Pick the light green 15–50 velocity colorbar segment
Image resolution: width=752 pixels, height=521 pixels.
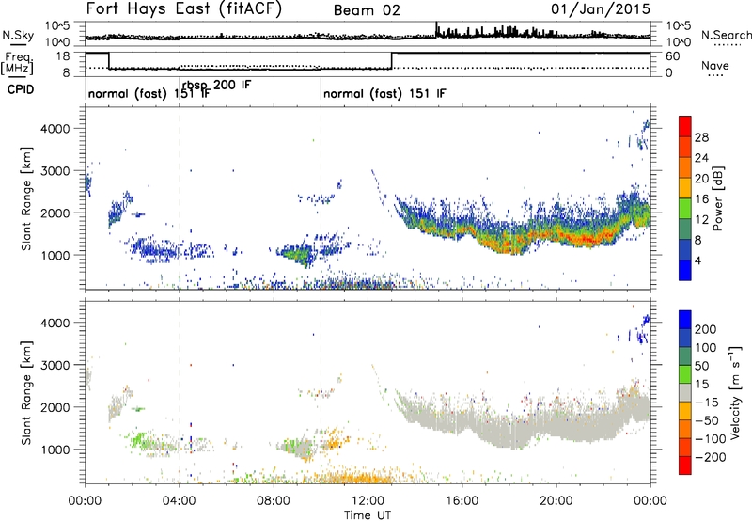(685, 374)
